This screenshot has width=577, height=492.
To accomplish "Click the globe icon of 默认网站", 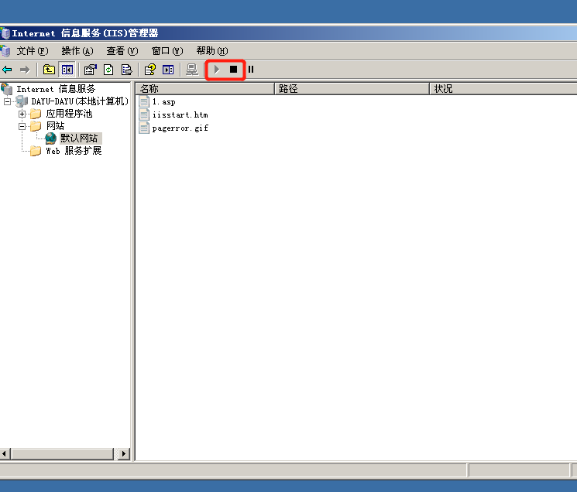I will point(50,138).
